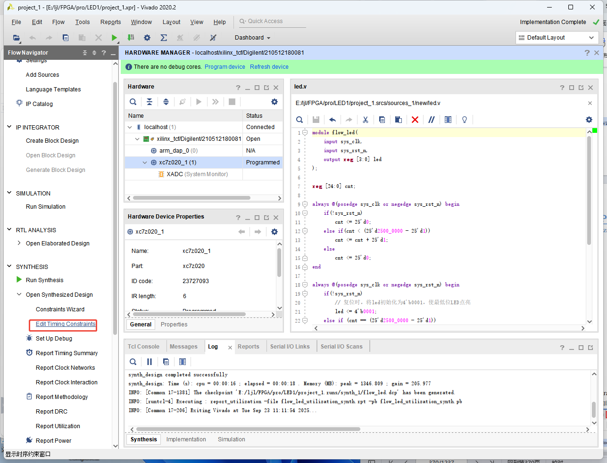Collapse the RTL ANALYSIS section
Image resolution: width=607 pixels, height=463 pixels.
9,230
